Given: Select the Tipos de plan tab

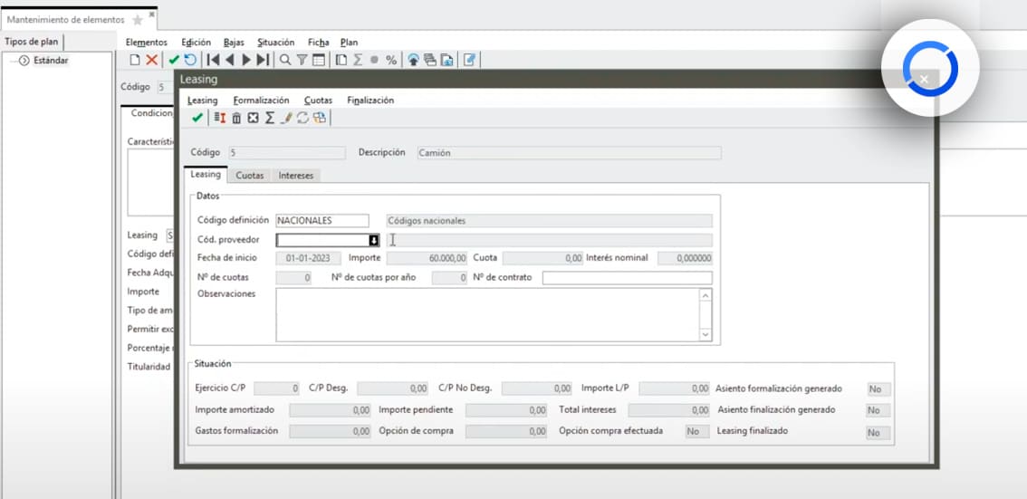Looking at the screenshot, I should tap(32, 42).
